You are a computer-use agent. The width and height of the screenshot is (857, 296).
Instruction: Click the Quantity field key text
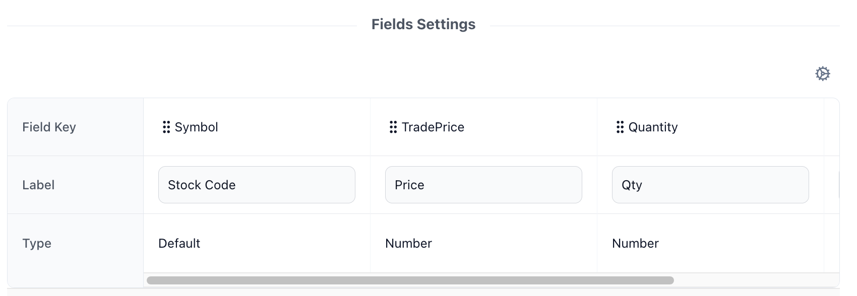653,127
